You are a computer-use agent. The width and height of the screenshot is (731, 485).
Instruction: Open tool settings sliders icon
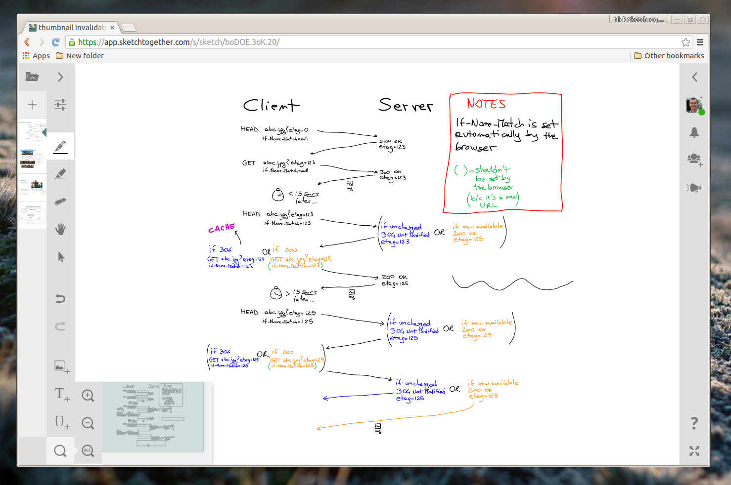(60, 105)
